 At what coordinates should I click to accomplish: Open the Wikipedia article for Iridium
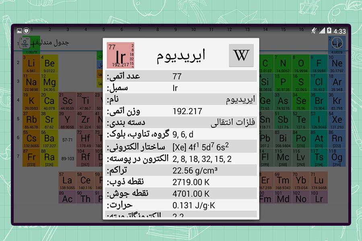click(x=241, y=55)
